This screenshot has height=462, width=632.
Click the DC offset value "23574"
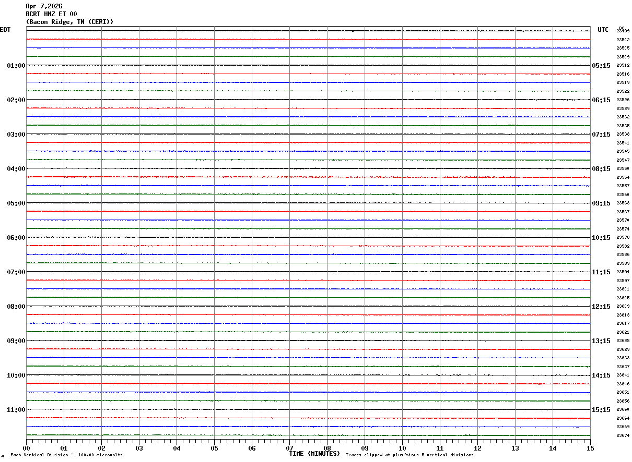623,229
